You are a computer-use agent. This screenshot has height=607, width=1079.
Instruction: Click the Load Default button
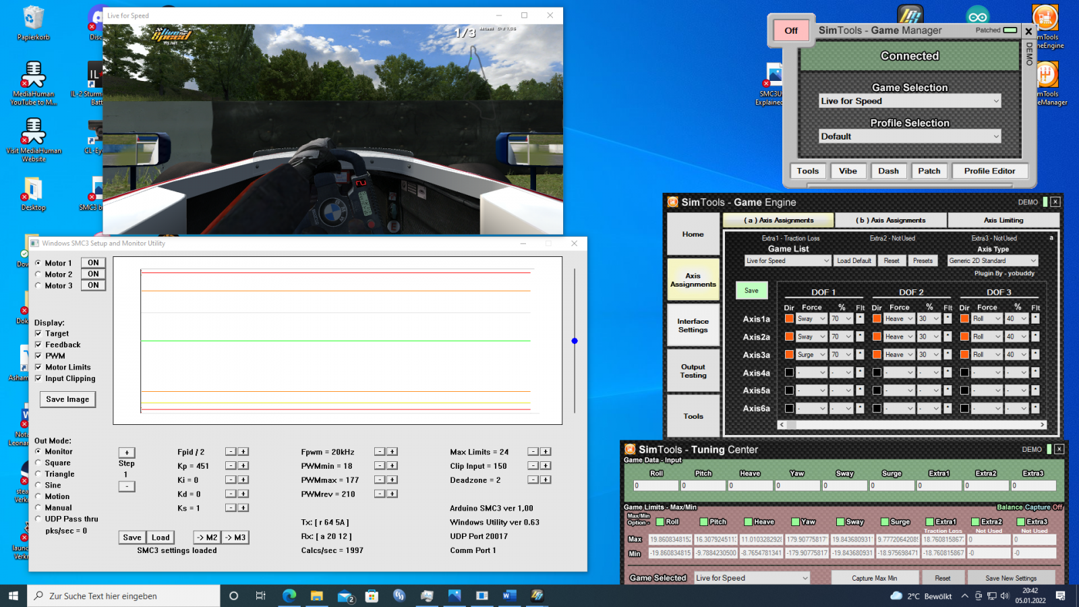pyautogui.click(x=854, y=260)
